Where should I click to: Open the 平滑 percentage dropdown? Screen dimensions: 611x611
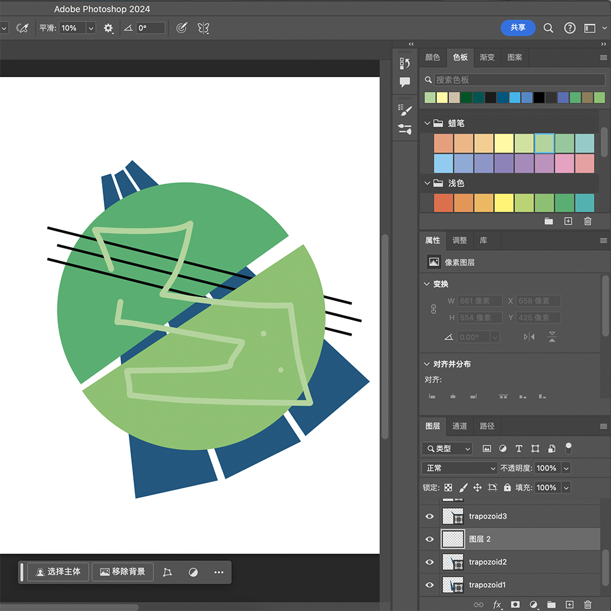click(x=91, y=28)
